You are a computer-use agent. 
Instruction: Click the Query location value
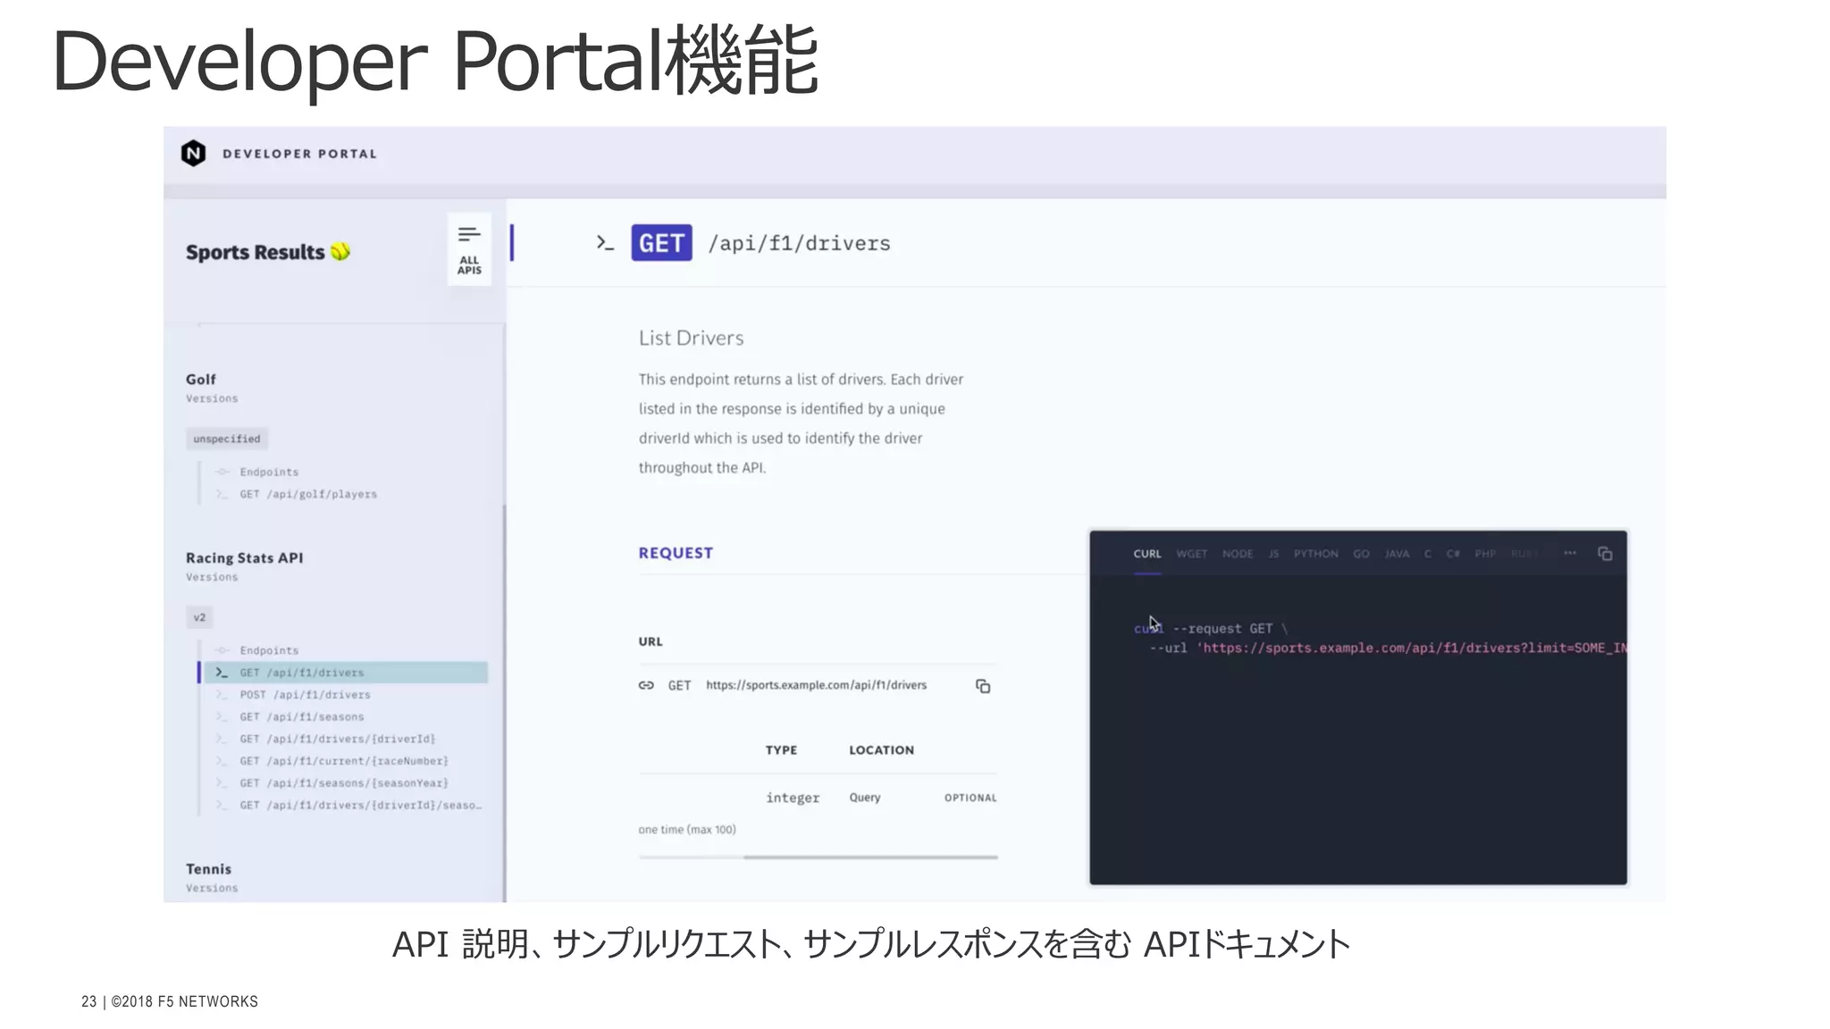tap(865, 798)
